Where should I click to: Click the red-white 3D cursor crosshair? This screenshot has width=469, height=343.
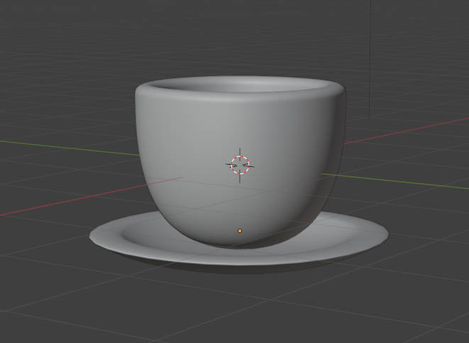[x=240, y=165]
